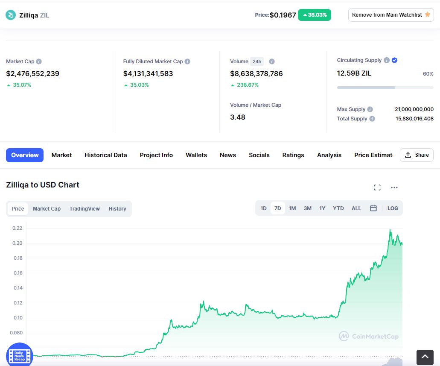Open the Volume 24h period dropdown
Image resolution: width=440 pixels, height=366 pixels.
[x=257, y=61]
